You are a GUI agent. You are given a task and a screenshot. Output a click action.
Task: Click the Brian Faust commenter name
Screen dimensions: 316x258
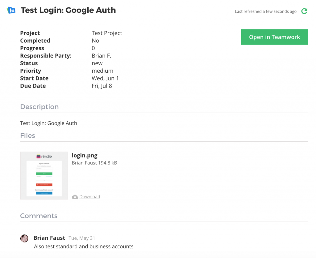(x=49, y=238)
